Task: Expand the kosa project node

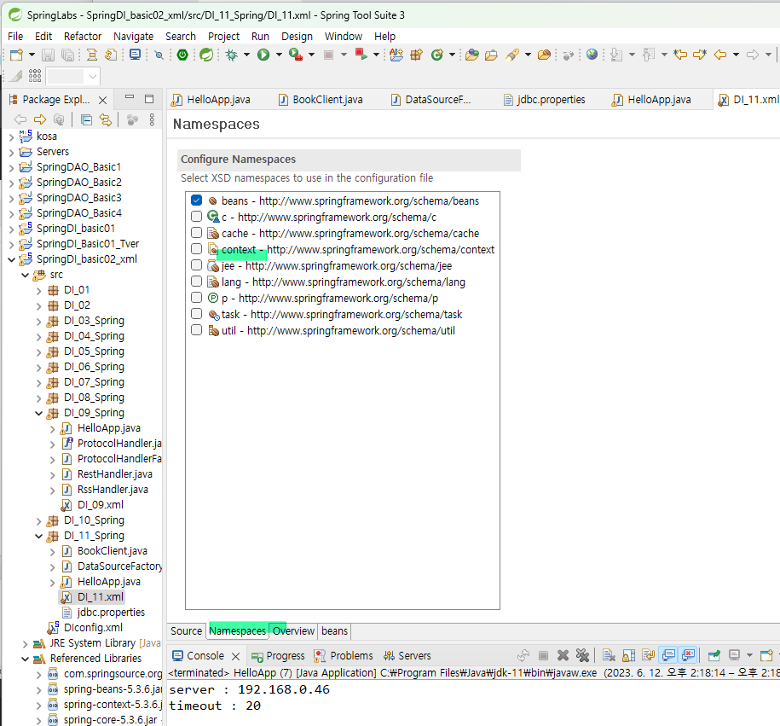Action: pos(11,137)
